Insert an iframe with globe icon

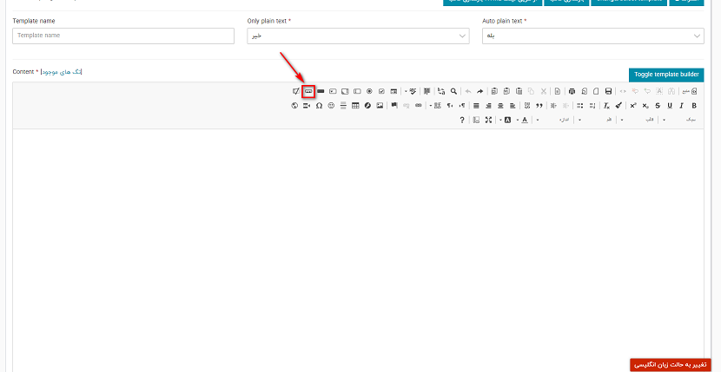(x=294, y=106)
